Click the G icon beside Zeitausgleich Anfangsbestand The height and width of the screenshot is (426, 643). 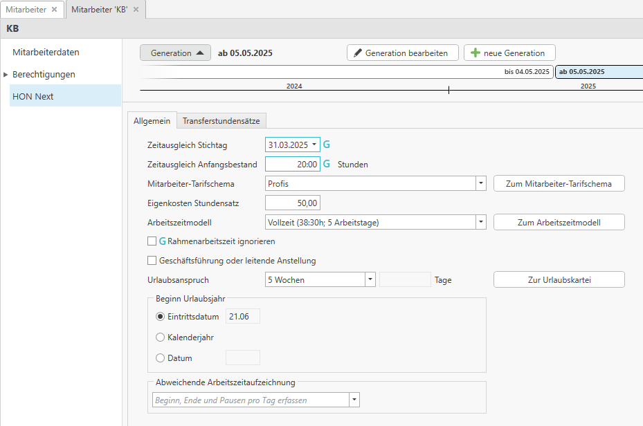327,165
